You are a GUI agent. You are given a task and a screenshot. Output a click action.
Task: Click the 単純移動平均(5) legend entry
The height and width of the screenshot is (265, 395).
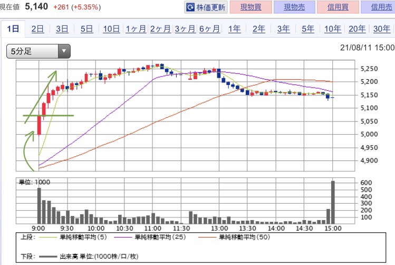pyautogui.click(x=73, y=237)
